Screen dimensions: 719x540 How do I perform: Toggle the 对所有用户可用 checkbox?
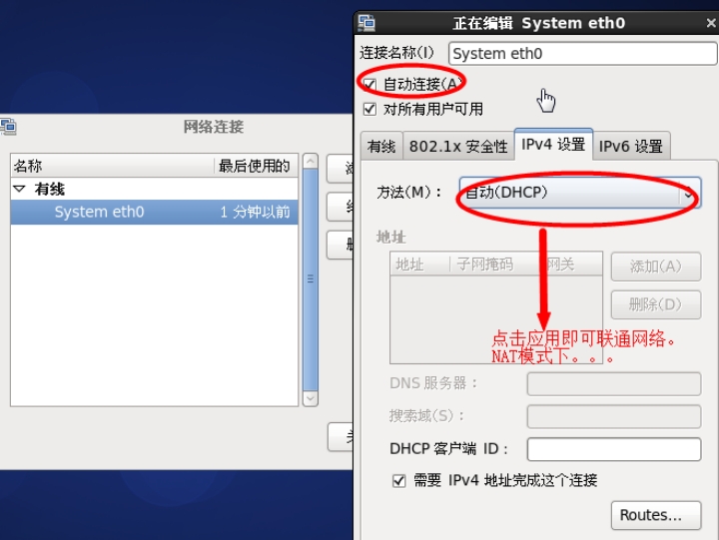tap(369, 109)
